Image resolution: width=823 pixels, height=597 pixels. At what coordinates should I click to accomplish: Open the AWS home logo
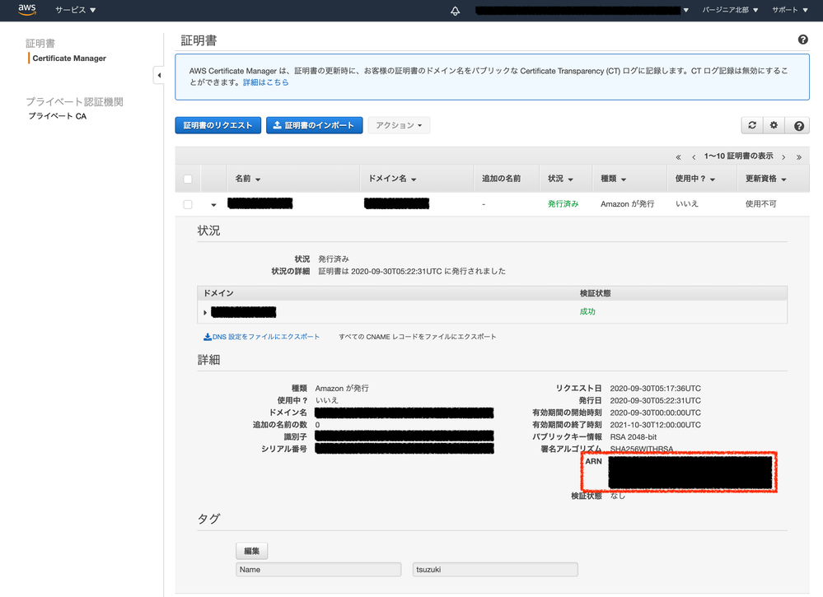tap(26, 9)
